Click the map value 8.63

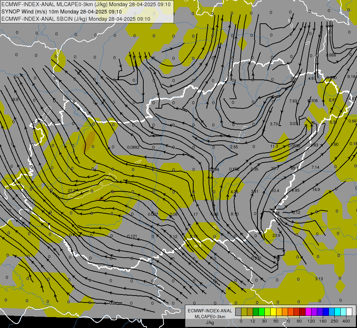click(x=314, y=145)
